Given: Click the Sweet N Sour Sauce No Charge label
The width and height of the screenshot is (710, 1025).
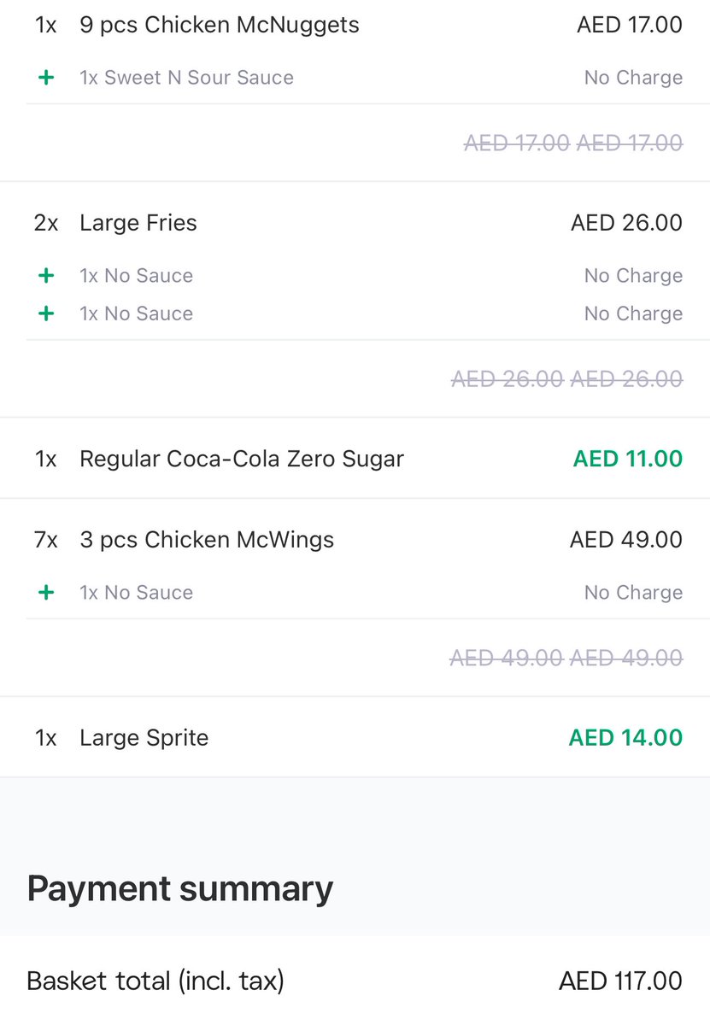Looking at the screenshot, I should pyautogui.click(x=634, y=78).
